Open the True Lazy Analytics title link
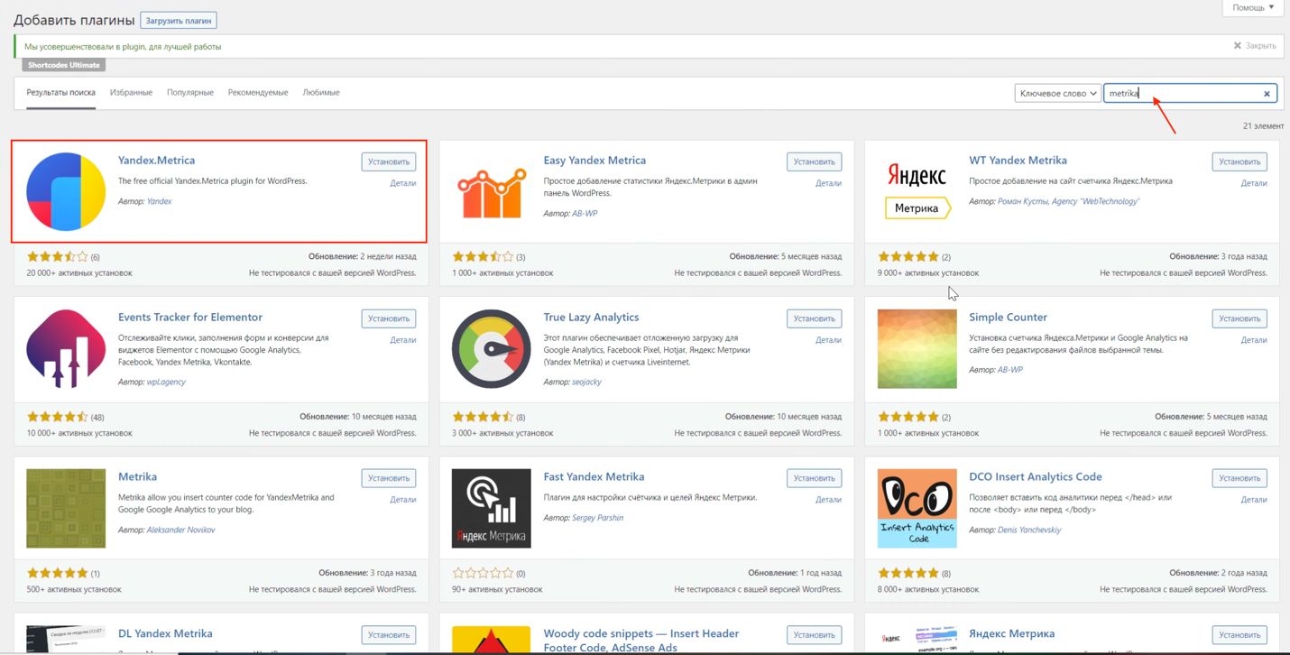1290x655 pixels. click(x=591, y=318)
